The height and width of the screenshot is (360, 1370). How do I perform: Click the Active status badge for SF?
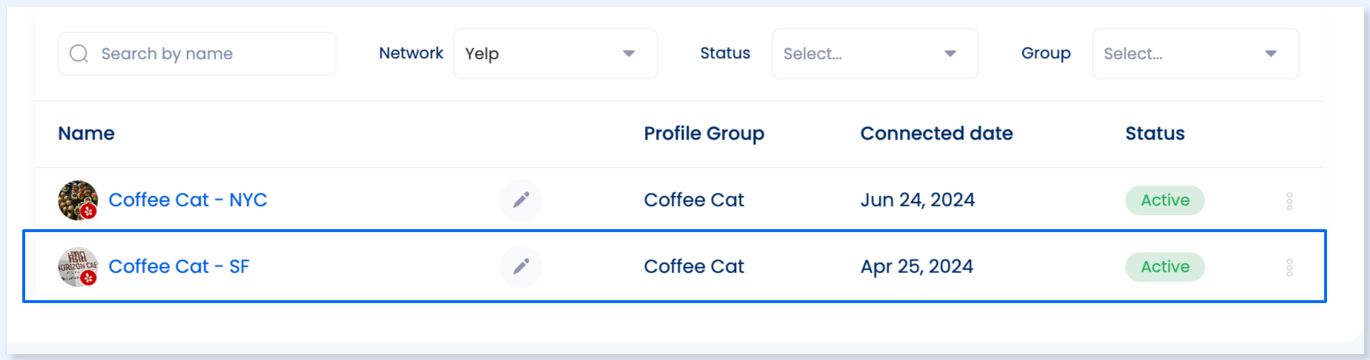[x=1165, y=267]
